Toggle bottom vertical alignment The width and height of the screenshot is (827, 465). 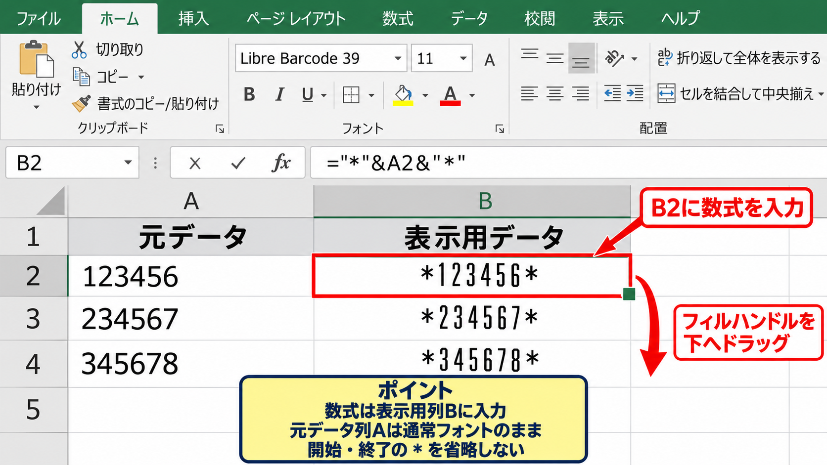pos(581,59)
